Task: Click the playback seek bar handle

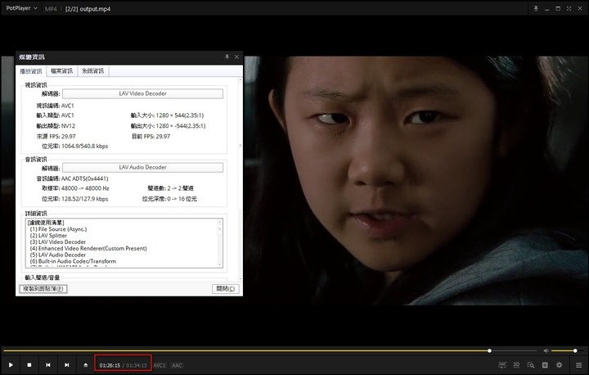Action: click(x=489, y=350)
